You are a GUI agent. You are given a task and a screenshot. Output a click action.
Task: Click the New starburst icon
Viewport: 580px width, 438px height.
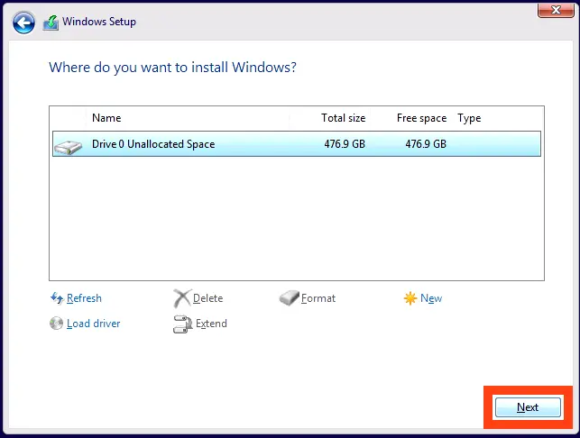point(410,298)
